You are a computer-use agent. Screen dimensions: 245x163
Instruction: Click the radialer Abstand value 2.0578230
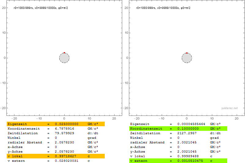pyautogui.click(x=64, y=142)
